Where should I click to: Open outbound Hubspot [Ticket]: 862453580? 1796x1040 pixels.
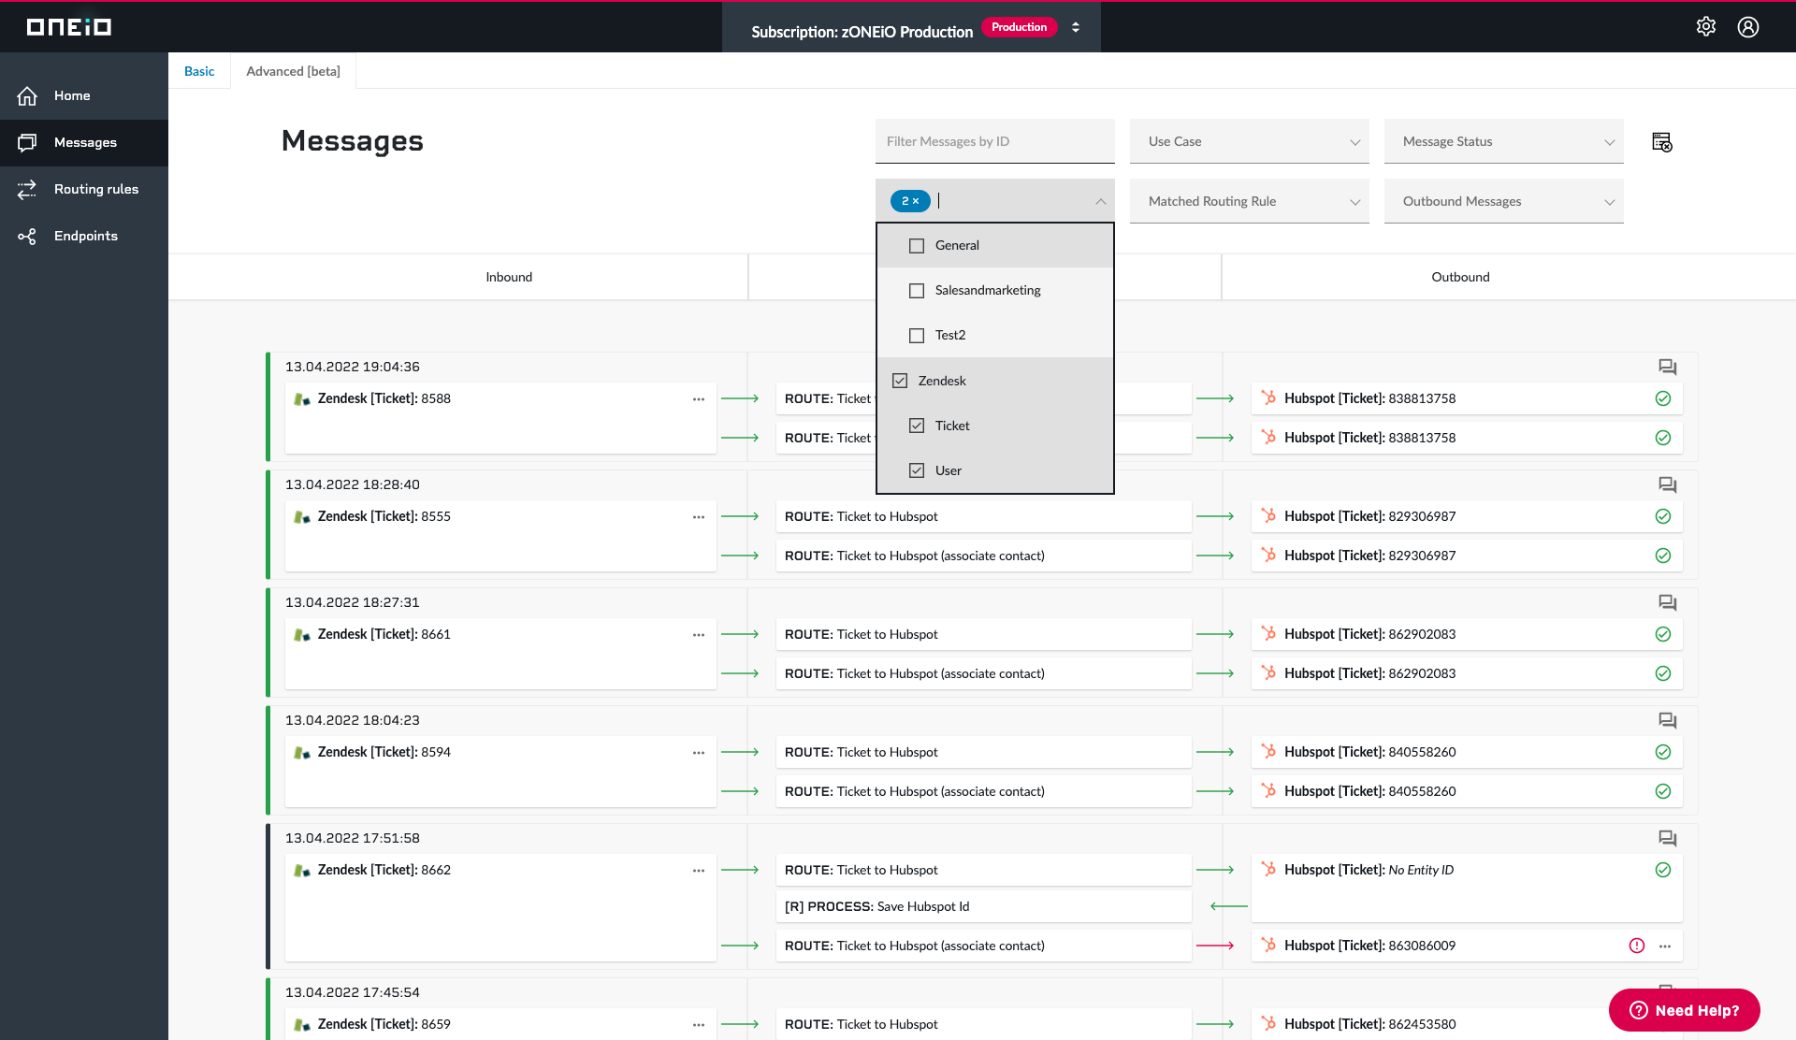click(1467, 1024)
